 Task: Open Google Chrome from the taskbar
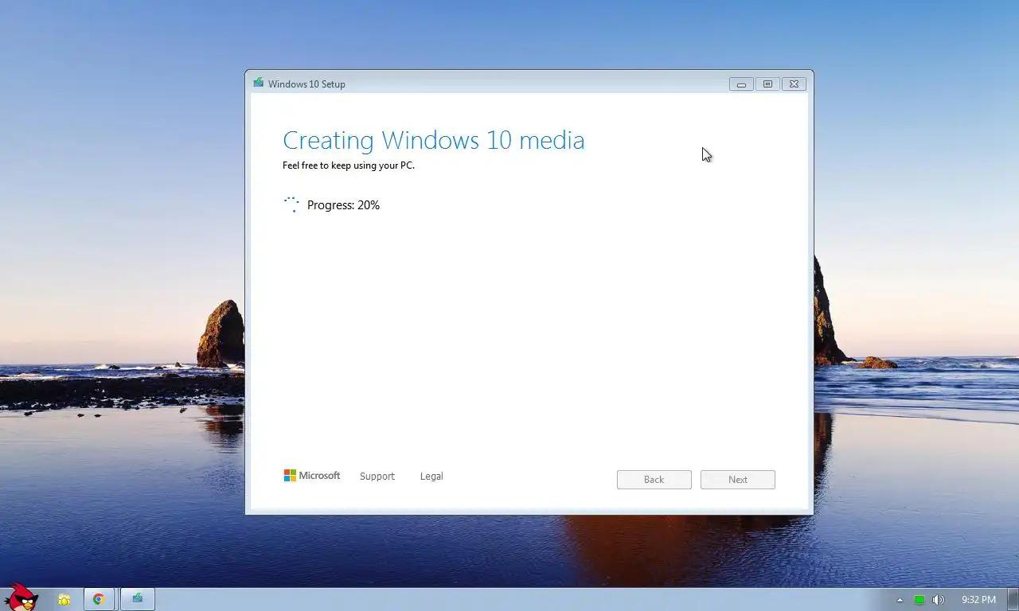99,599
